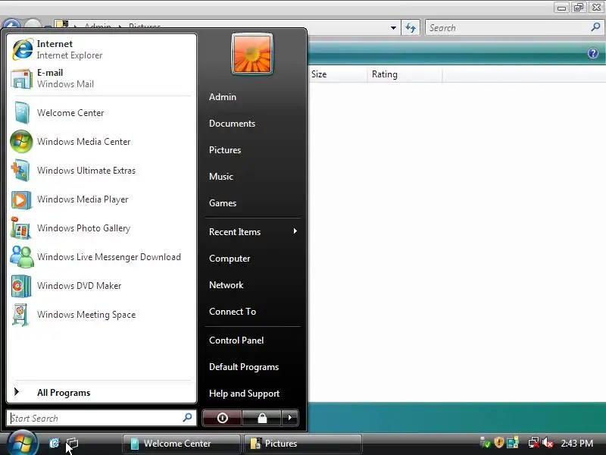This screenshot has height=455, width=606.
Task: Sort by the Size column header
Action: click(x=338, y=74)
